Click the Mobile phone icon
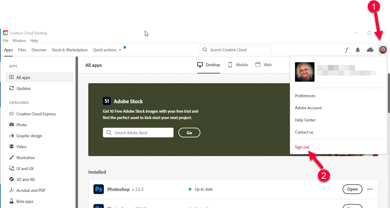Image resolution: width=390 pixels, height=208 pixels. [230, 65]
